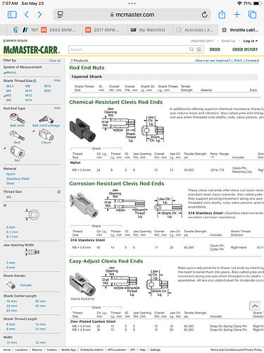This screenshot has height=353, width=264.
Task: Open the Easy-Adjust clevis product photo
Action: (x=82, y=285)
